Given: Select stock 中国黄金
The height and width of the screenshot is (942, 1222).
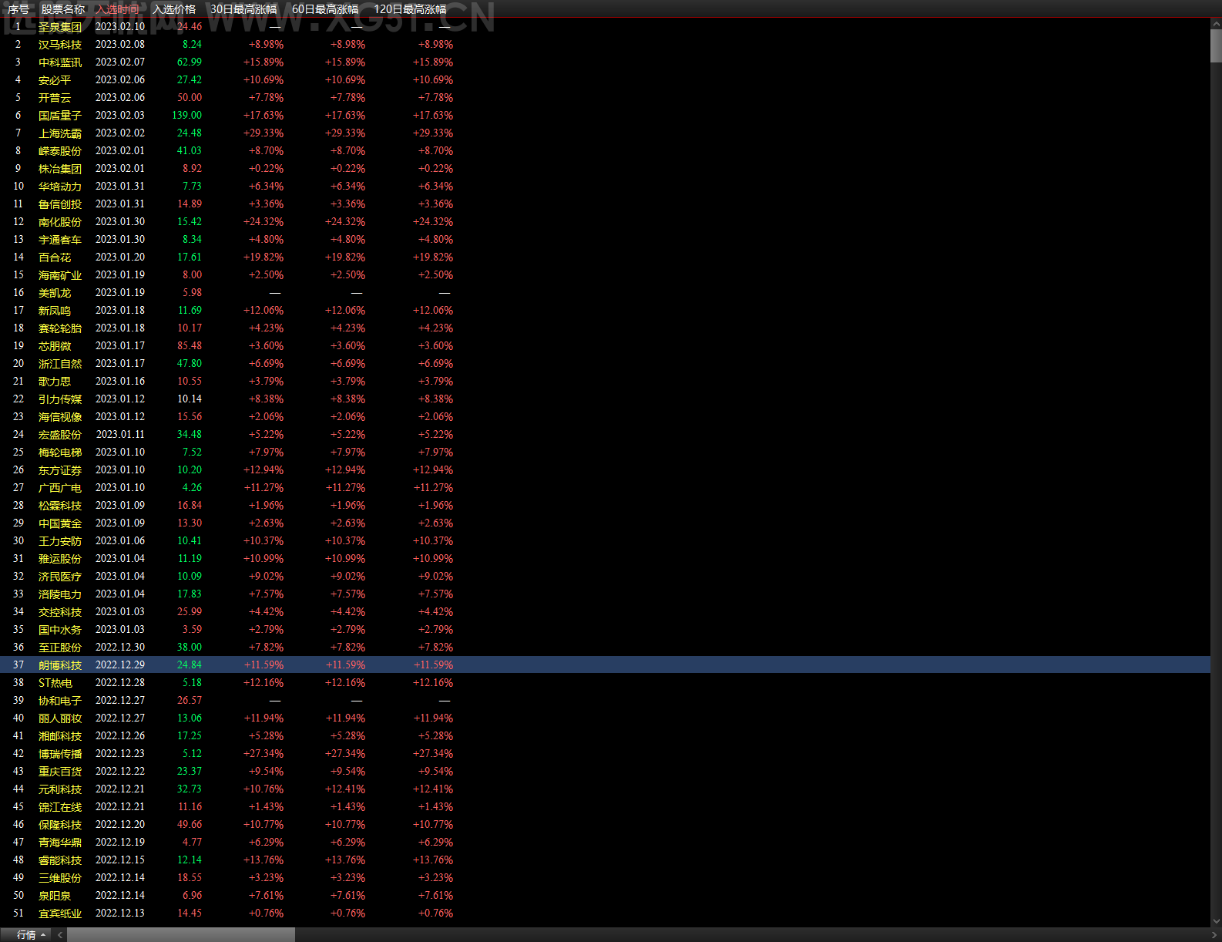Looking at the screenshot, I should pyautogui.click(x=60, y=523).
